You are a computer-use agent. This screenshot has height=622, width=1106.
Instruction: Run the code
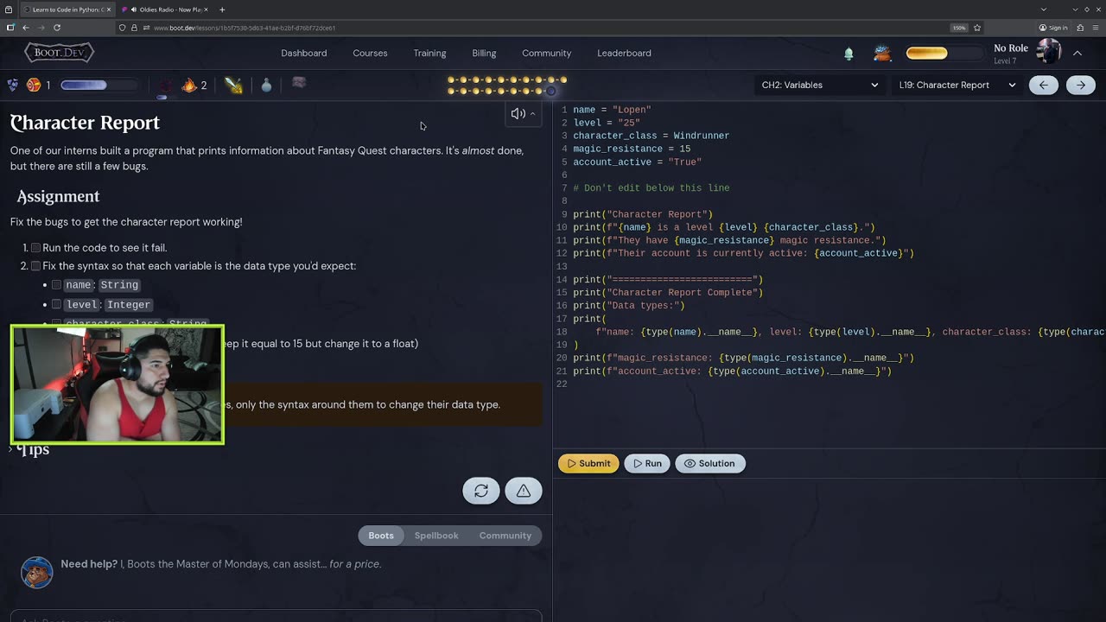pos(647,463)
